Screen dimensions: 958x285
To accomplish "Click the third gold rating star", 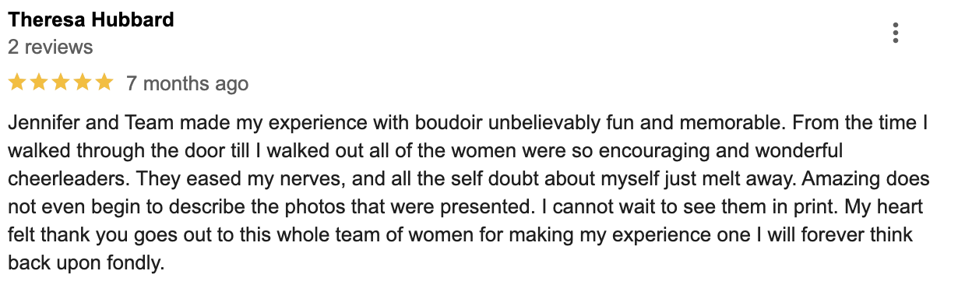I will click(x=61, y=83).
